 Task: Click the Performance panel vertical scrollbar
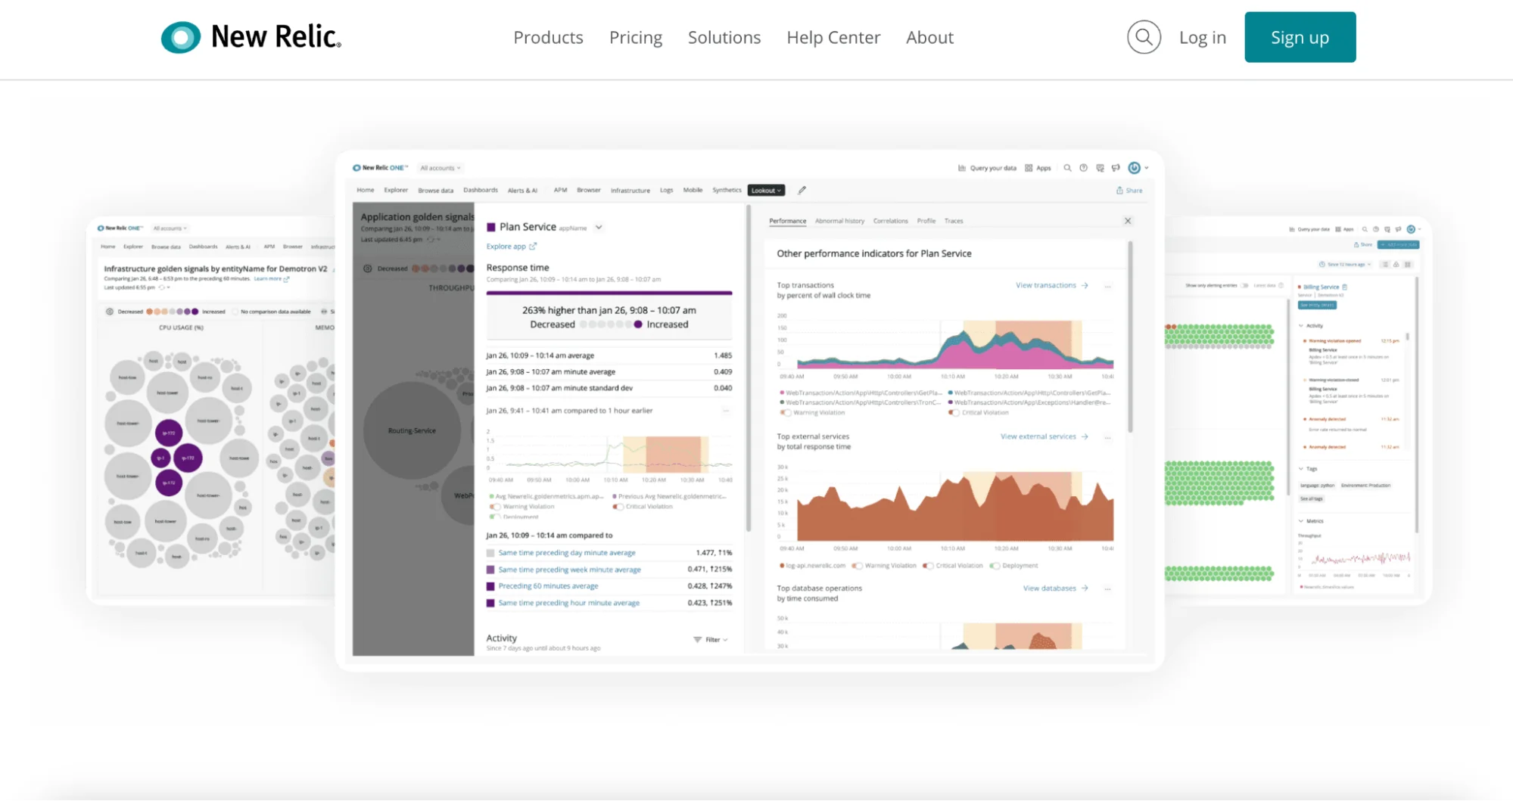[1130, 337]
